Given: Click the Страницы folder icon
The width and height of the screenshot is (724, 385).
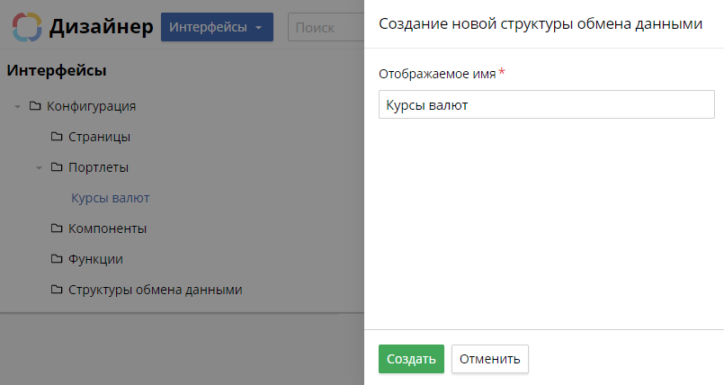Looking at the screenshot, I should click(x=57, y=137).
